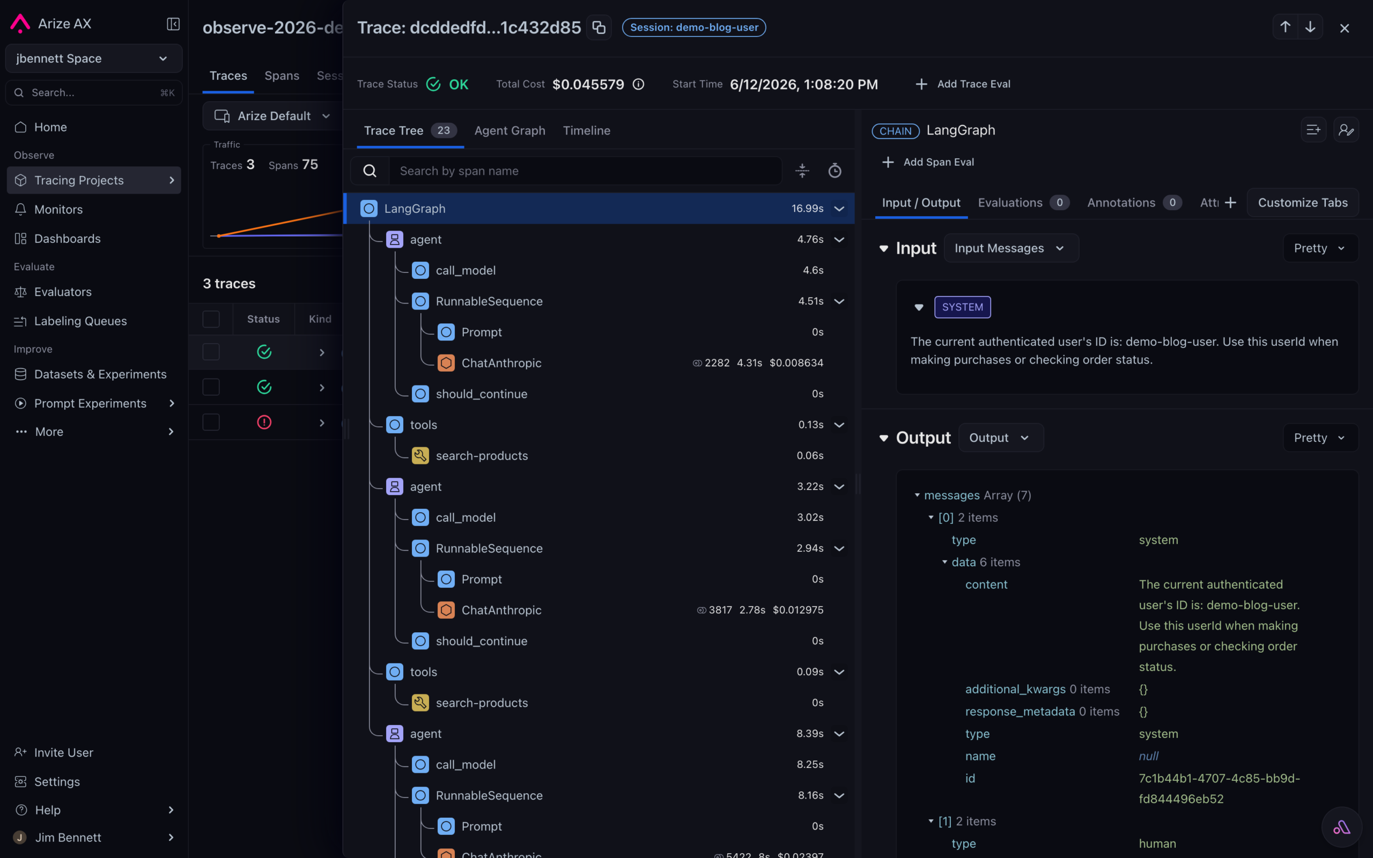
Task: Open the jbennett Space dropdown
Action: coord(94,58)
